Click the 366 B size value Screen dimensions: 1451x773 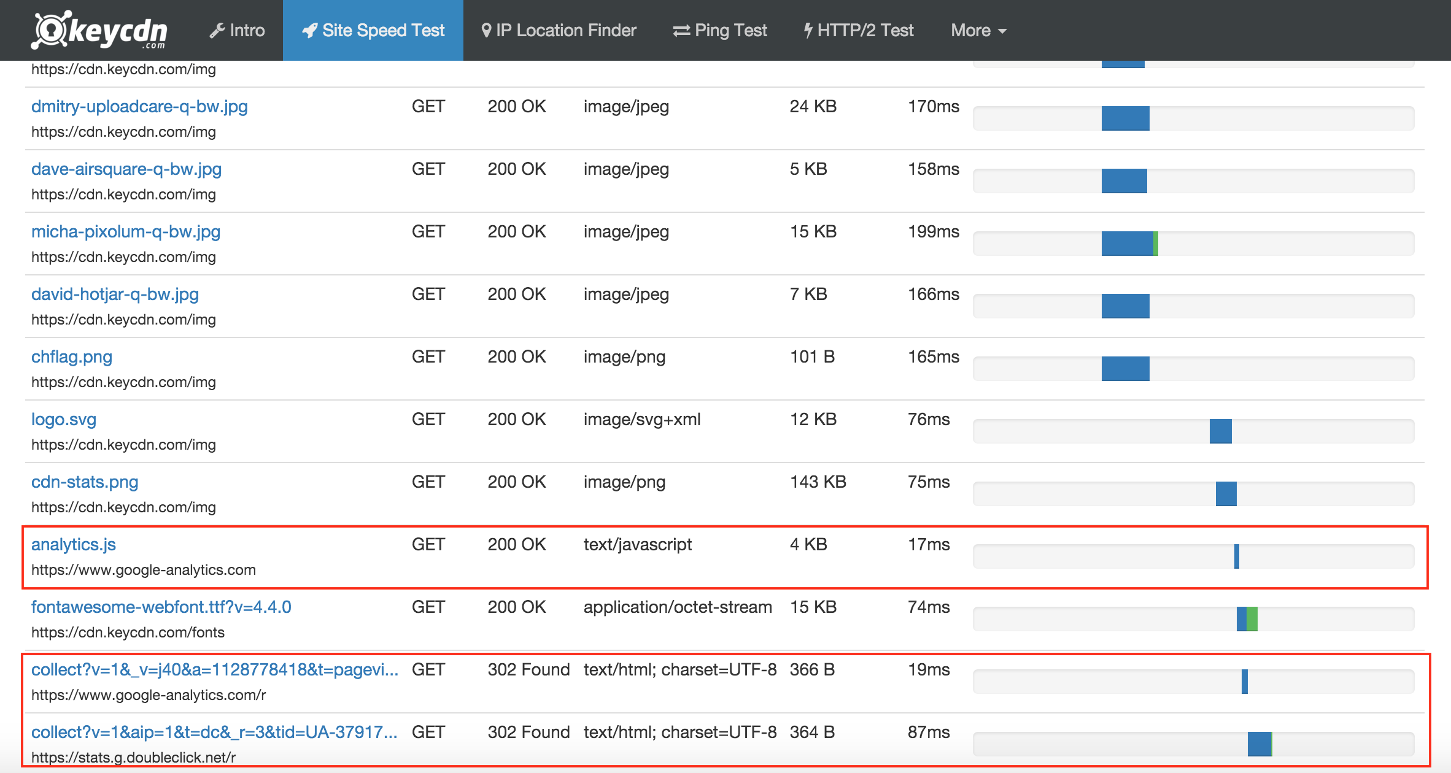tap(812, 670)
